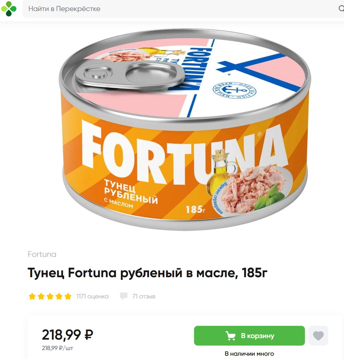This screenshot has width=344, height=359.
Task: Click the '218,99 ₽/шт' unit price text
Action: coord(57,348)
